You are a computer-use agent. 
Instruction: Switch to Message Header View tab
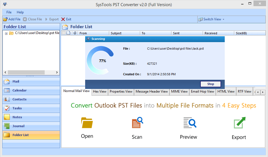coord(152,91)
